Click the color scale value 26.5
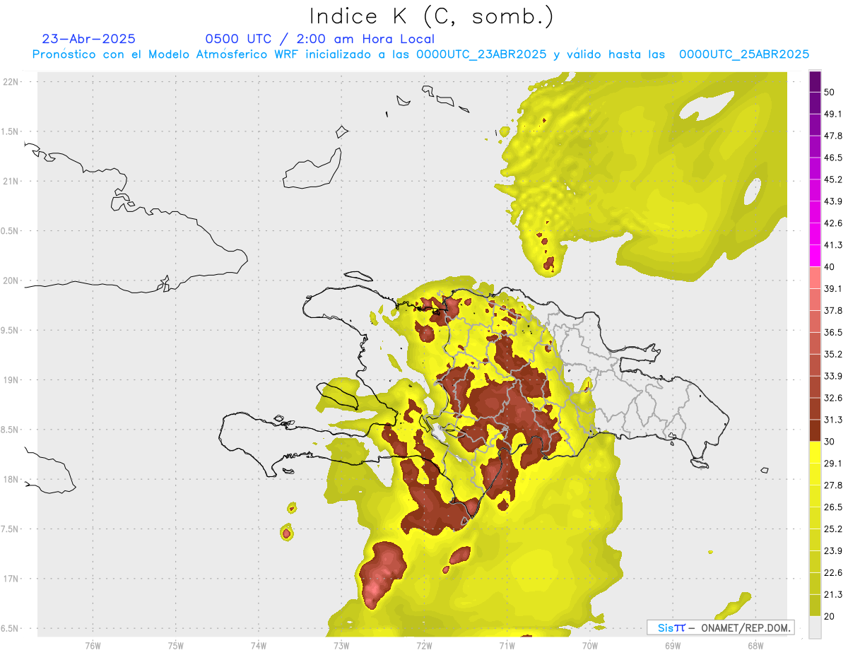The width and height of the screenshot is (848, 655). pos(833,507)
